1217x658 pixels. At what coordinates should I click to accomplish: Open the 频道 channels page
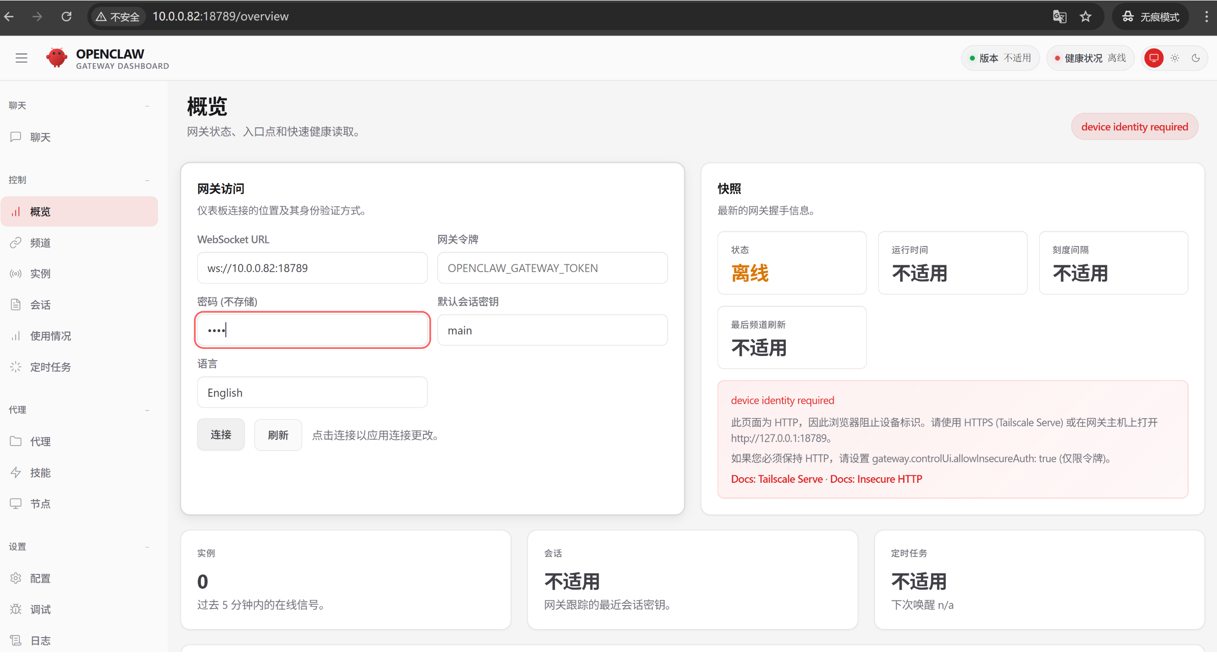coord(40,243)
